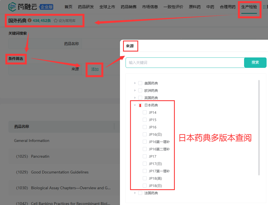Expand the 英国药典 tree node

click(x=135, y=98)
